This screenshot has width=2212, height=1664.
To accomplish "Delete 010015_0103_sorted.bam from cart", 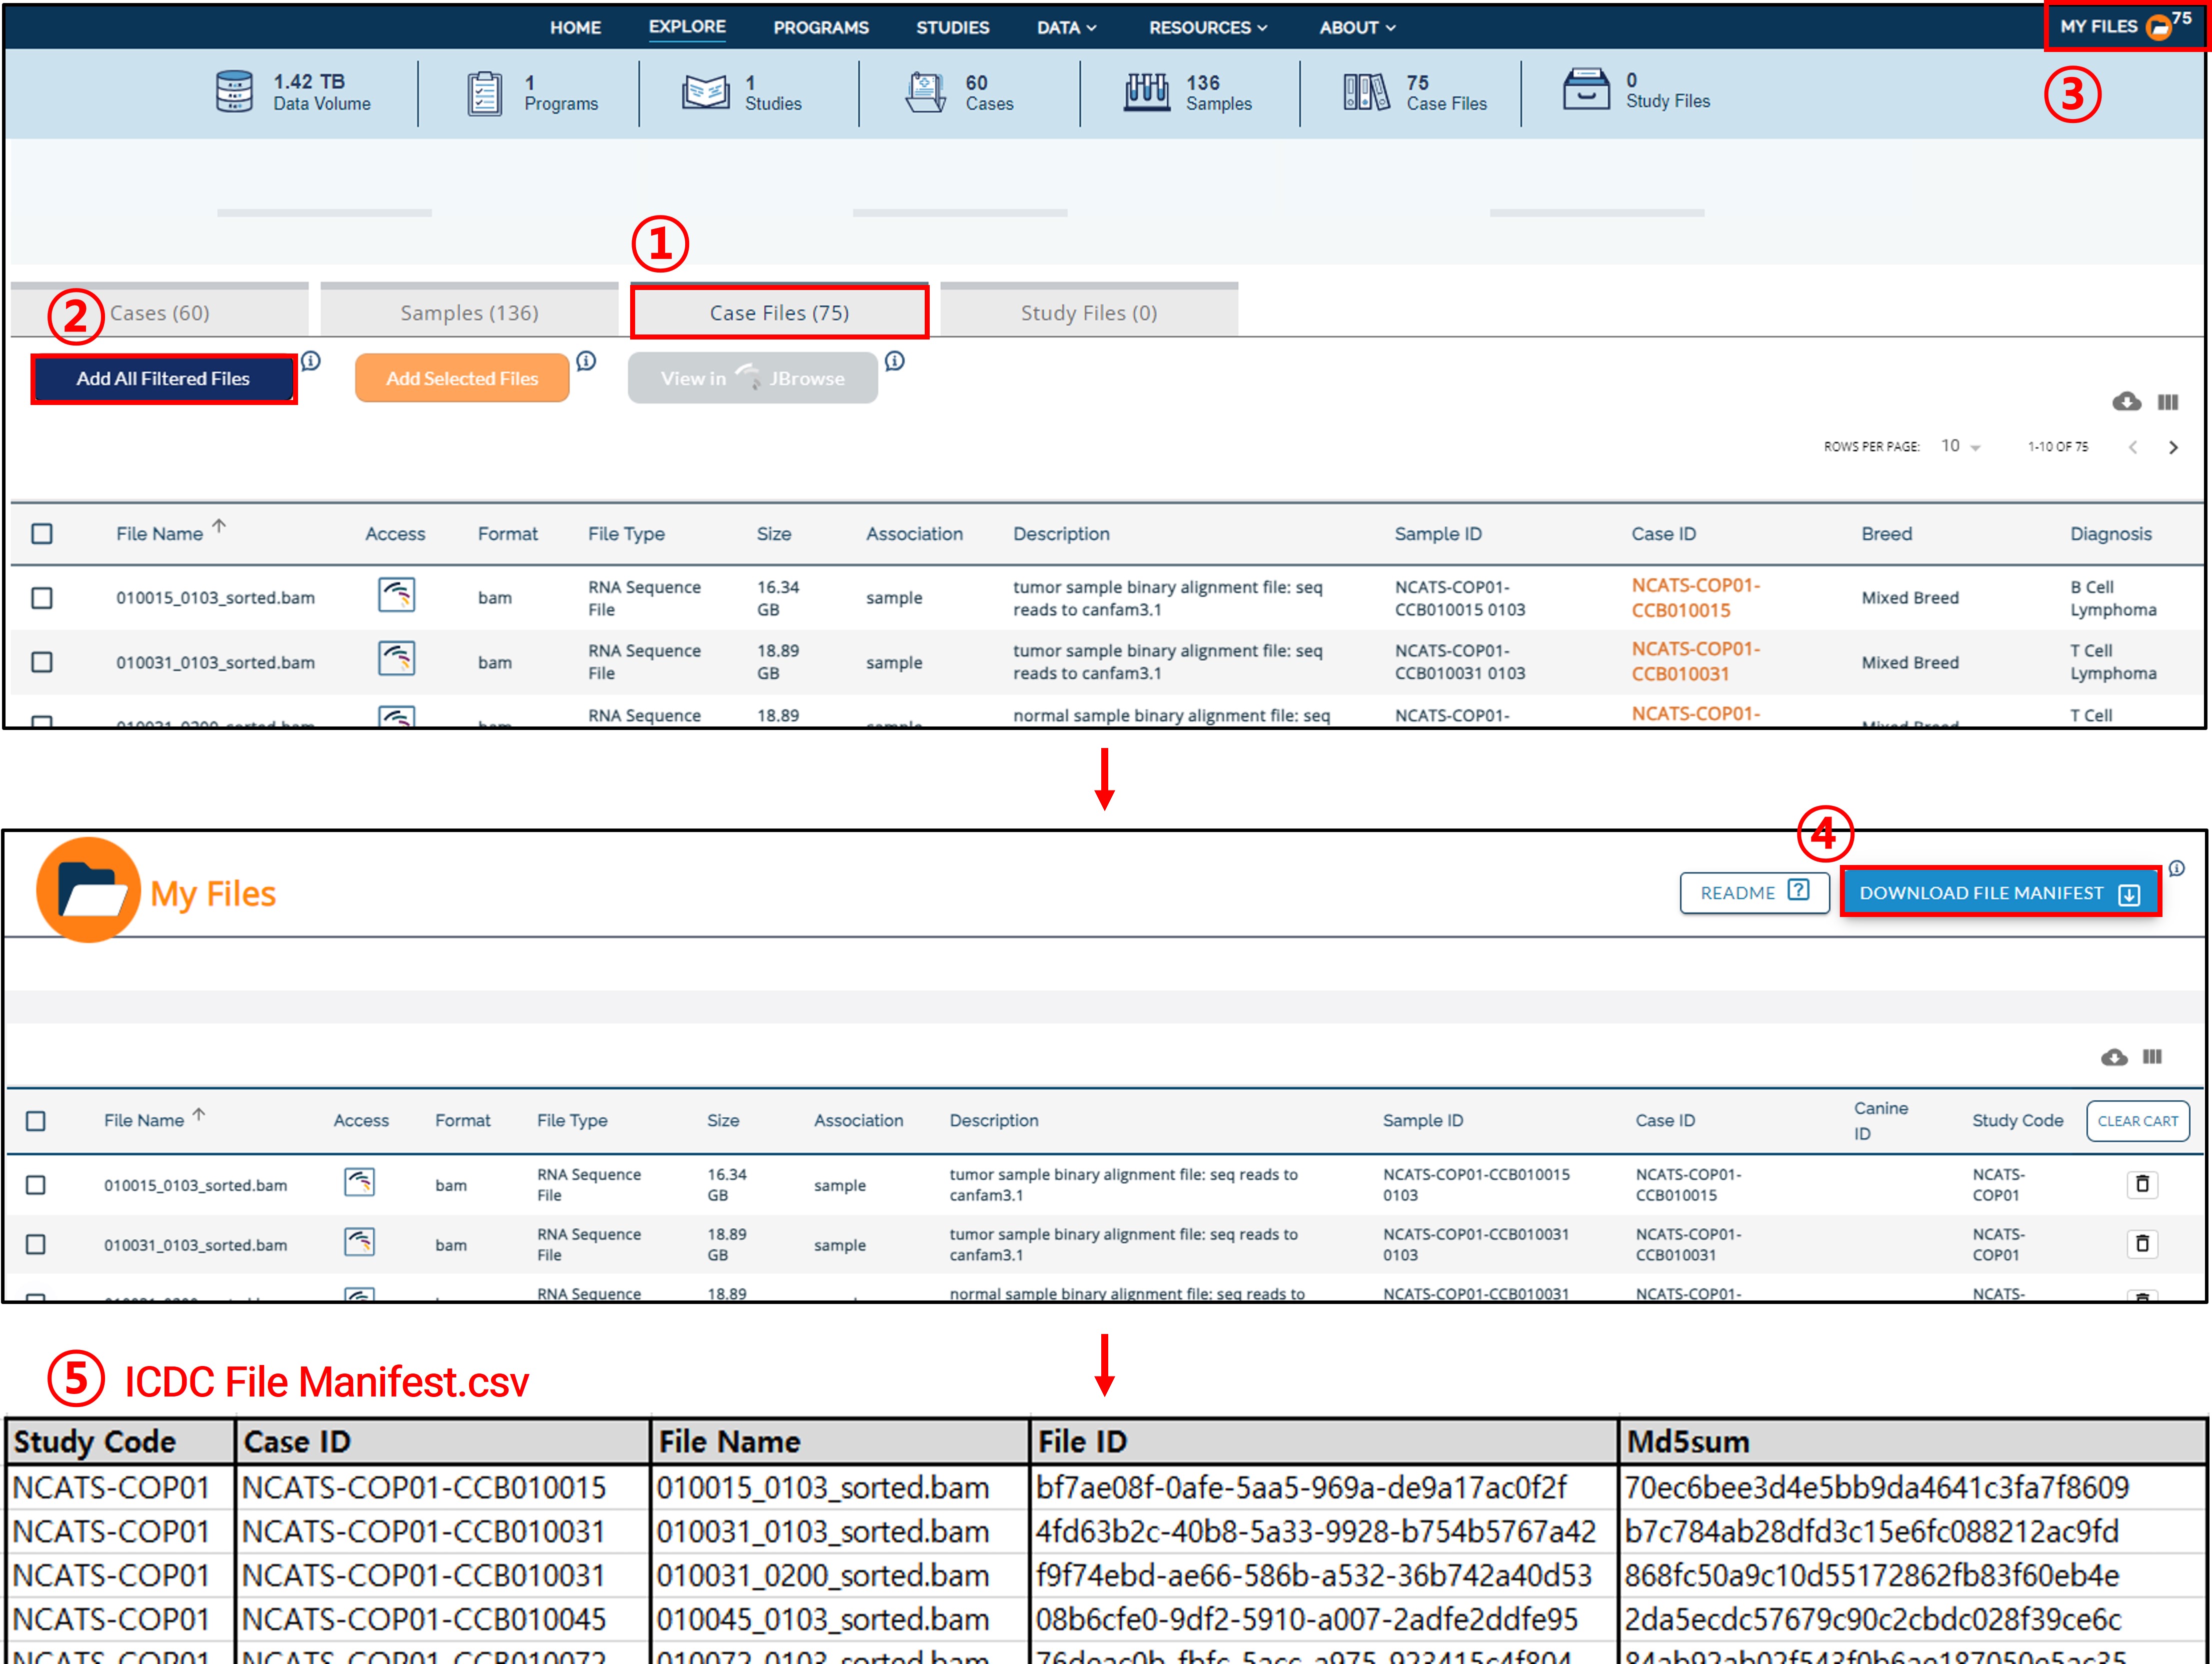I will (2142, 1184).
